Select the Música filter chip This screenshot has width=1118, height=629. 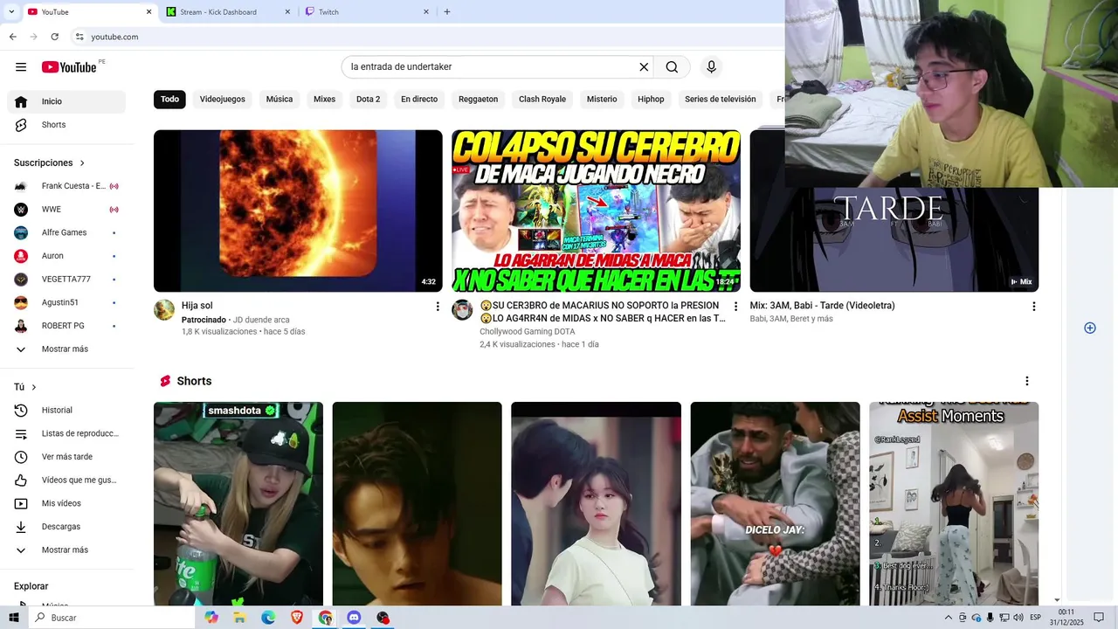[279, 99]
